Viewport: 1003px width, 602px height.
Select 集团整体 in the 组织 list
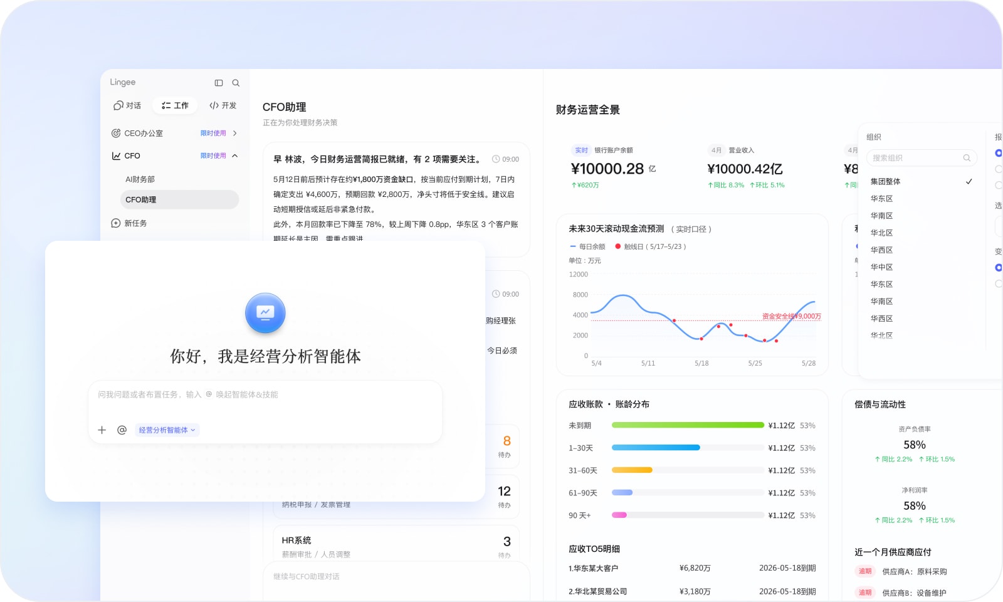[x=922, y=181]
